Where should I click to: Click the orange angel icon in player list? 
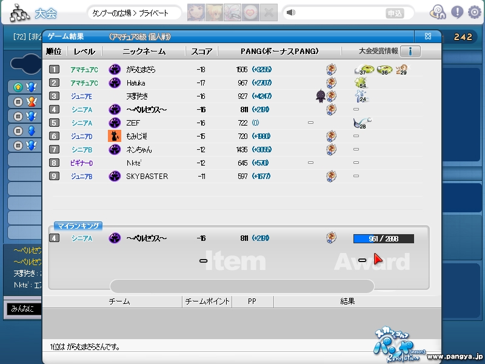pos(32,101)
